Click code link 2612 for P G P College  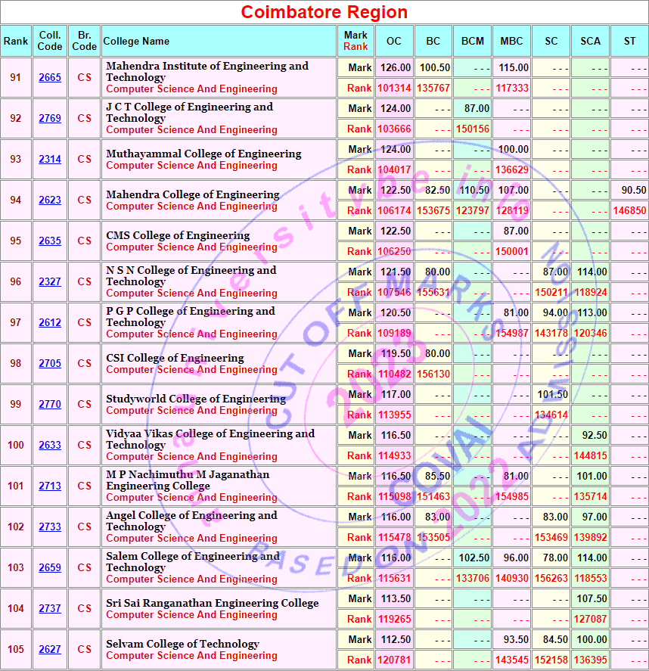(50, 323)
